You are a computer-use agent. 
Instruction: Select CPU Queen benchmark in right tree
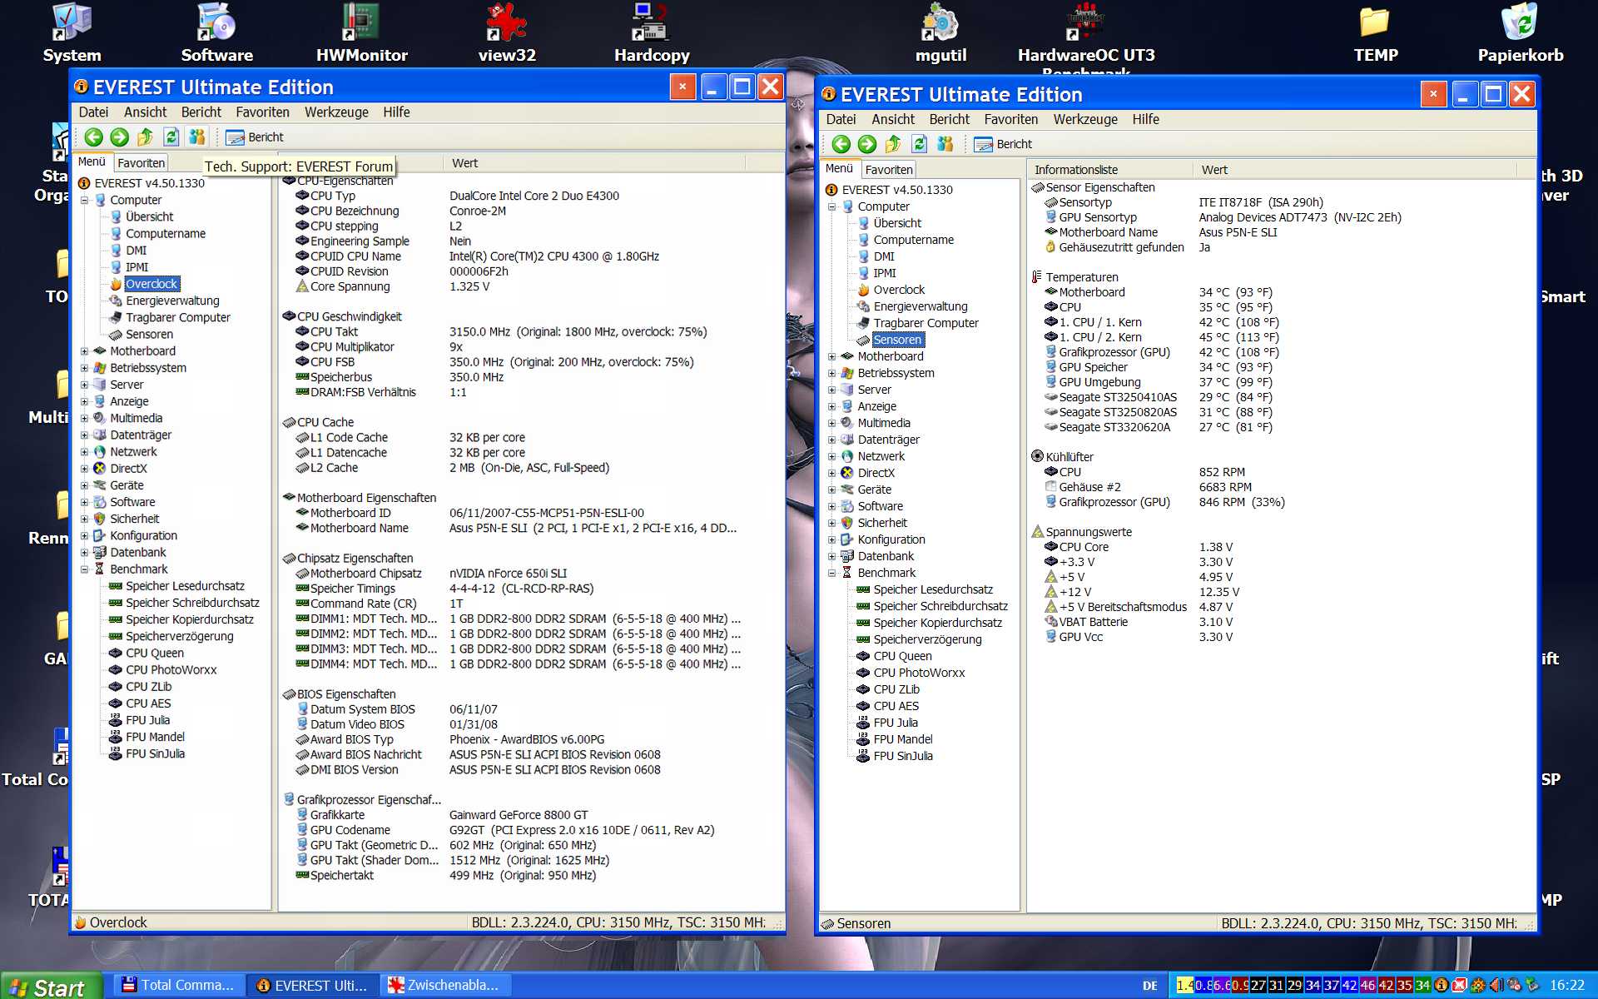coord(902,656)
